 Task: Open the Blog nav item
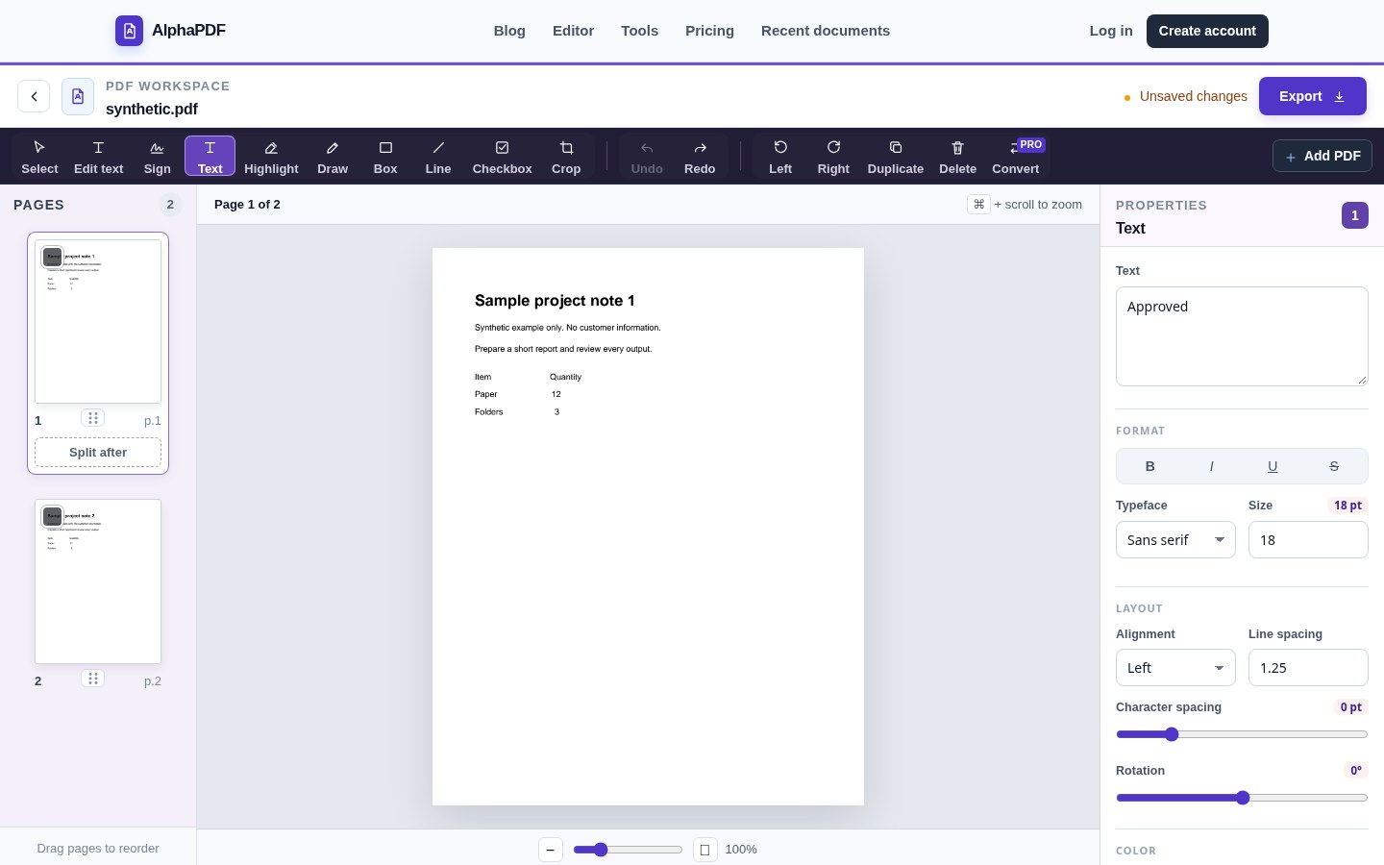coord(509,31)
